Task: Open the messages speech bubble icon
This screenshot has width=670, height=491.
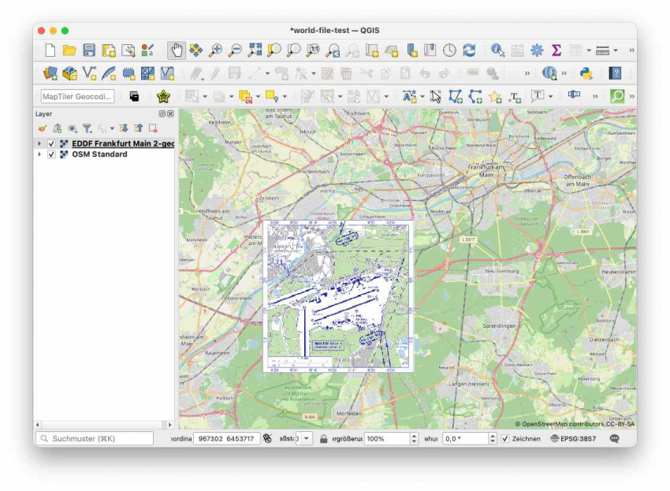Action: click(615, 439)
